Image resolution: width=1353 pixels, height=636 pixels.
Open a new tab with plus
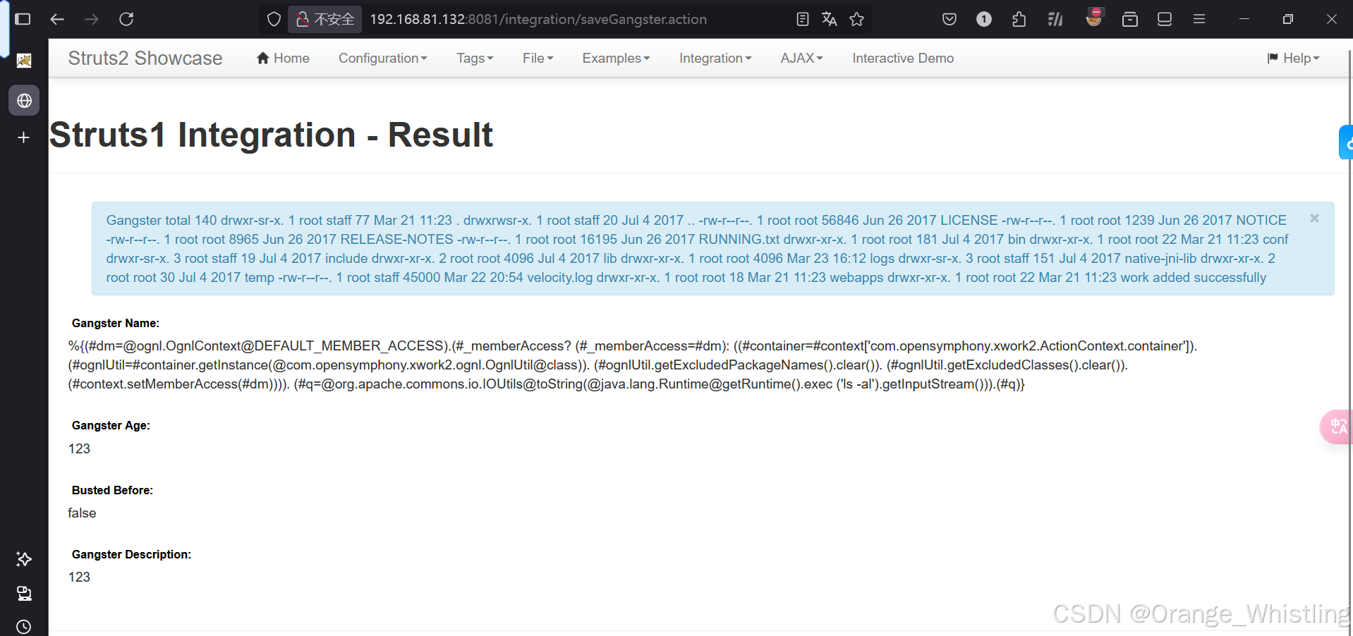[x=24, y=137]
